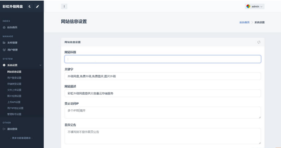Click the 禁止访问IP field label

pos(72,103)
